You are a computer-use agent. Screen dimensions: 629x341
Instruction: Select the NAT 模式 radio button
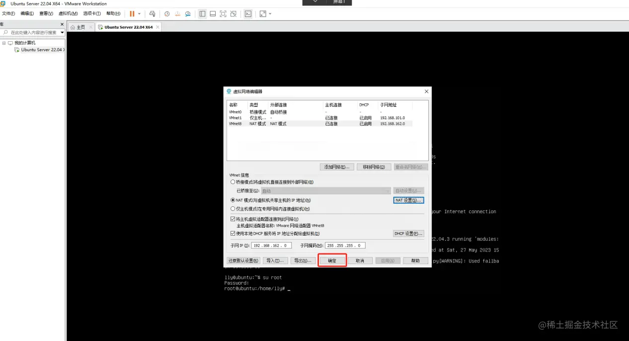pyautogui.click(x=233, y=200)
